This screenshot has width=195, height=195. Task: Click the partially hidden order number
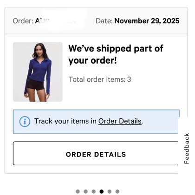point(56,21)
